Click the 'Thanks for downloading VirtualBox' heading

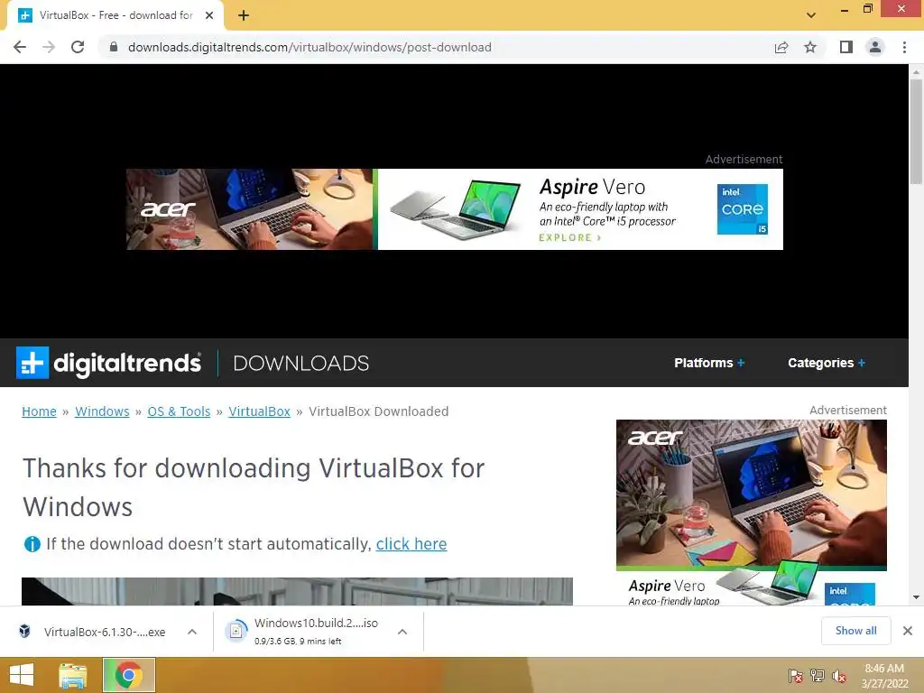pos(254,487)
